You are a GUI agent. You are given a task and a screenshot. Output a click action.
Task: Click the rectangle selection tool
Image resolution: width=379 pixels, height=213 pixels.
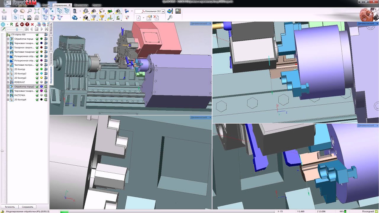23,18
